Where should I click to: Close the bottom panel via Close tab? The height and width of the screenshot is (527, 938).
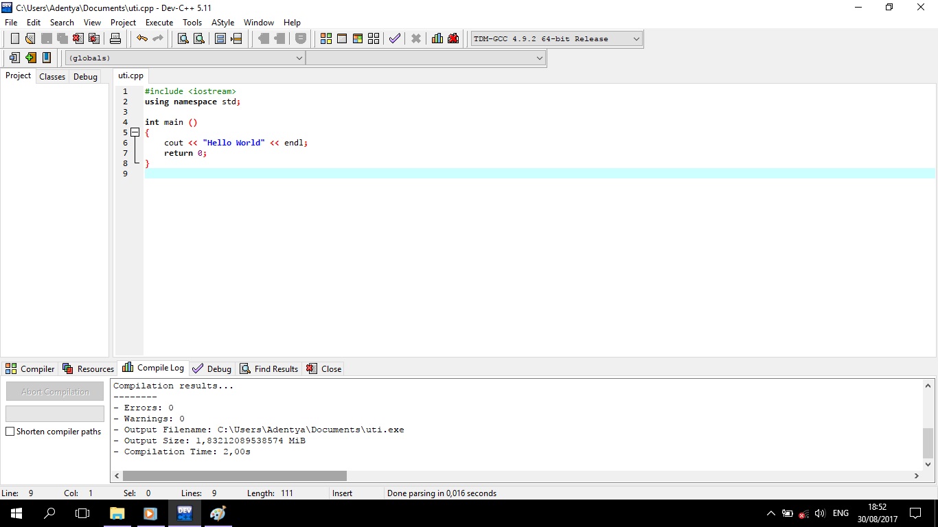pos(323,368)
